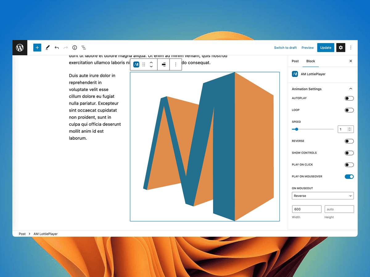Click the Height input showing auto
The image size is (370, 277).
click(x=339, y=209)
